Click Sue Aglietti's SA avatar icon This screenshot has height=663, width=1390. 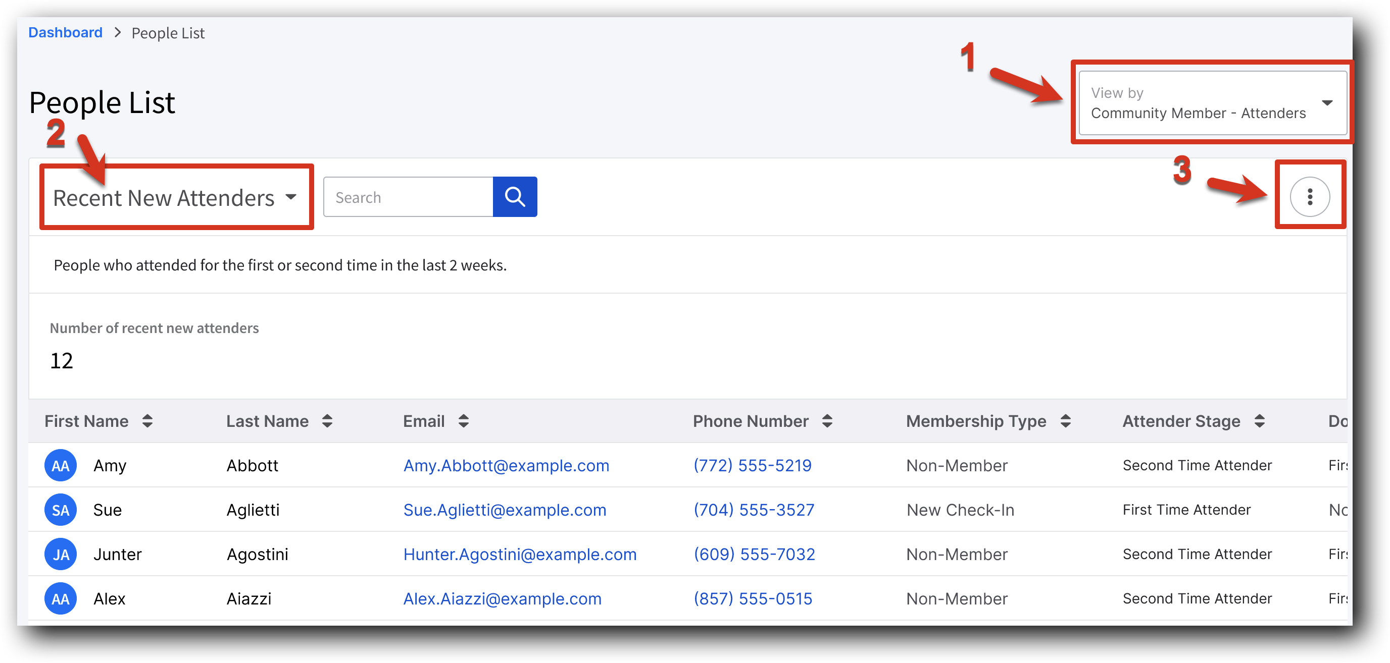coord(61,510)
